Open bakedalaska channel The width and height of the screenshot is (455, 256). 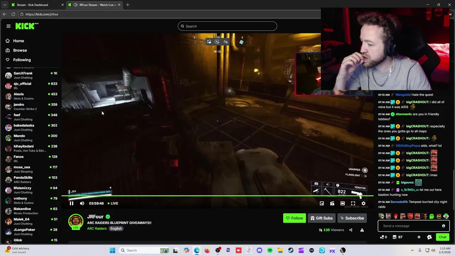[31, 127]
